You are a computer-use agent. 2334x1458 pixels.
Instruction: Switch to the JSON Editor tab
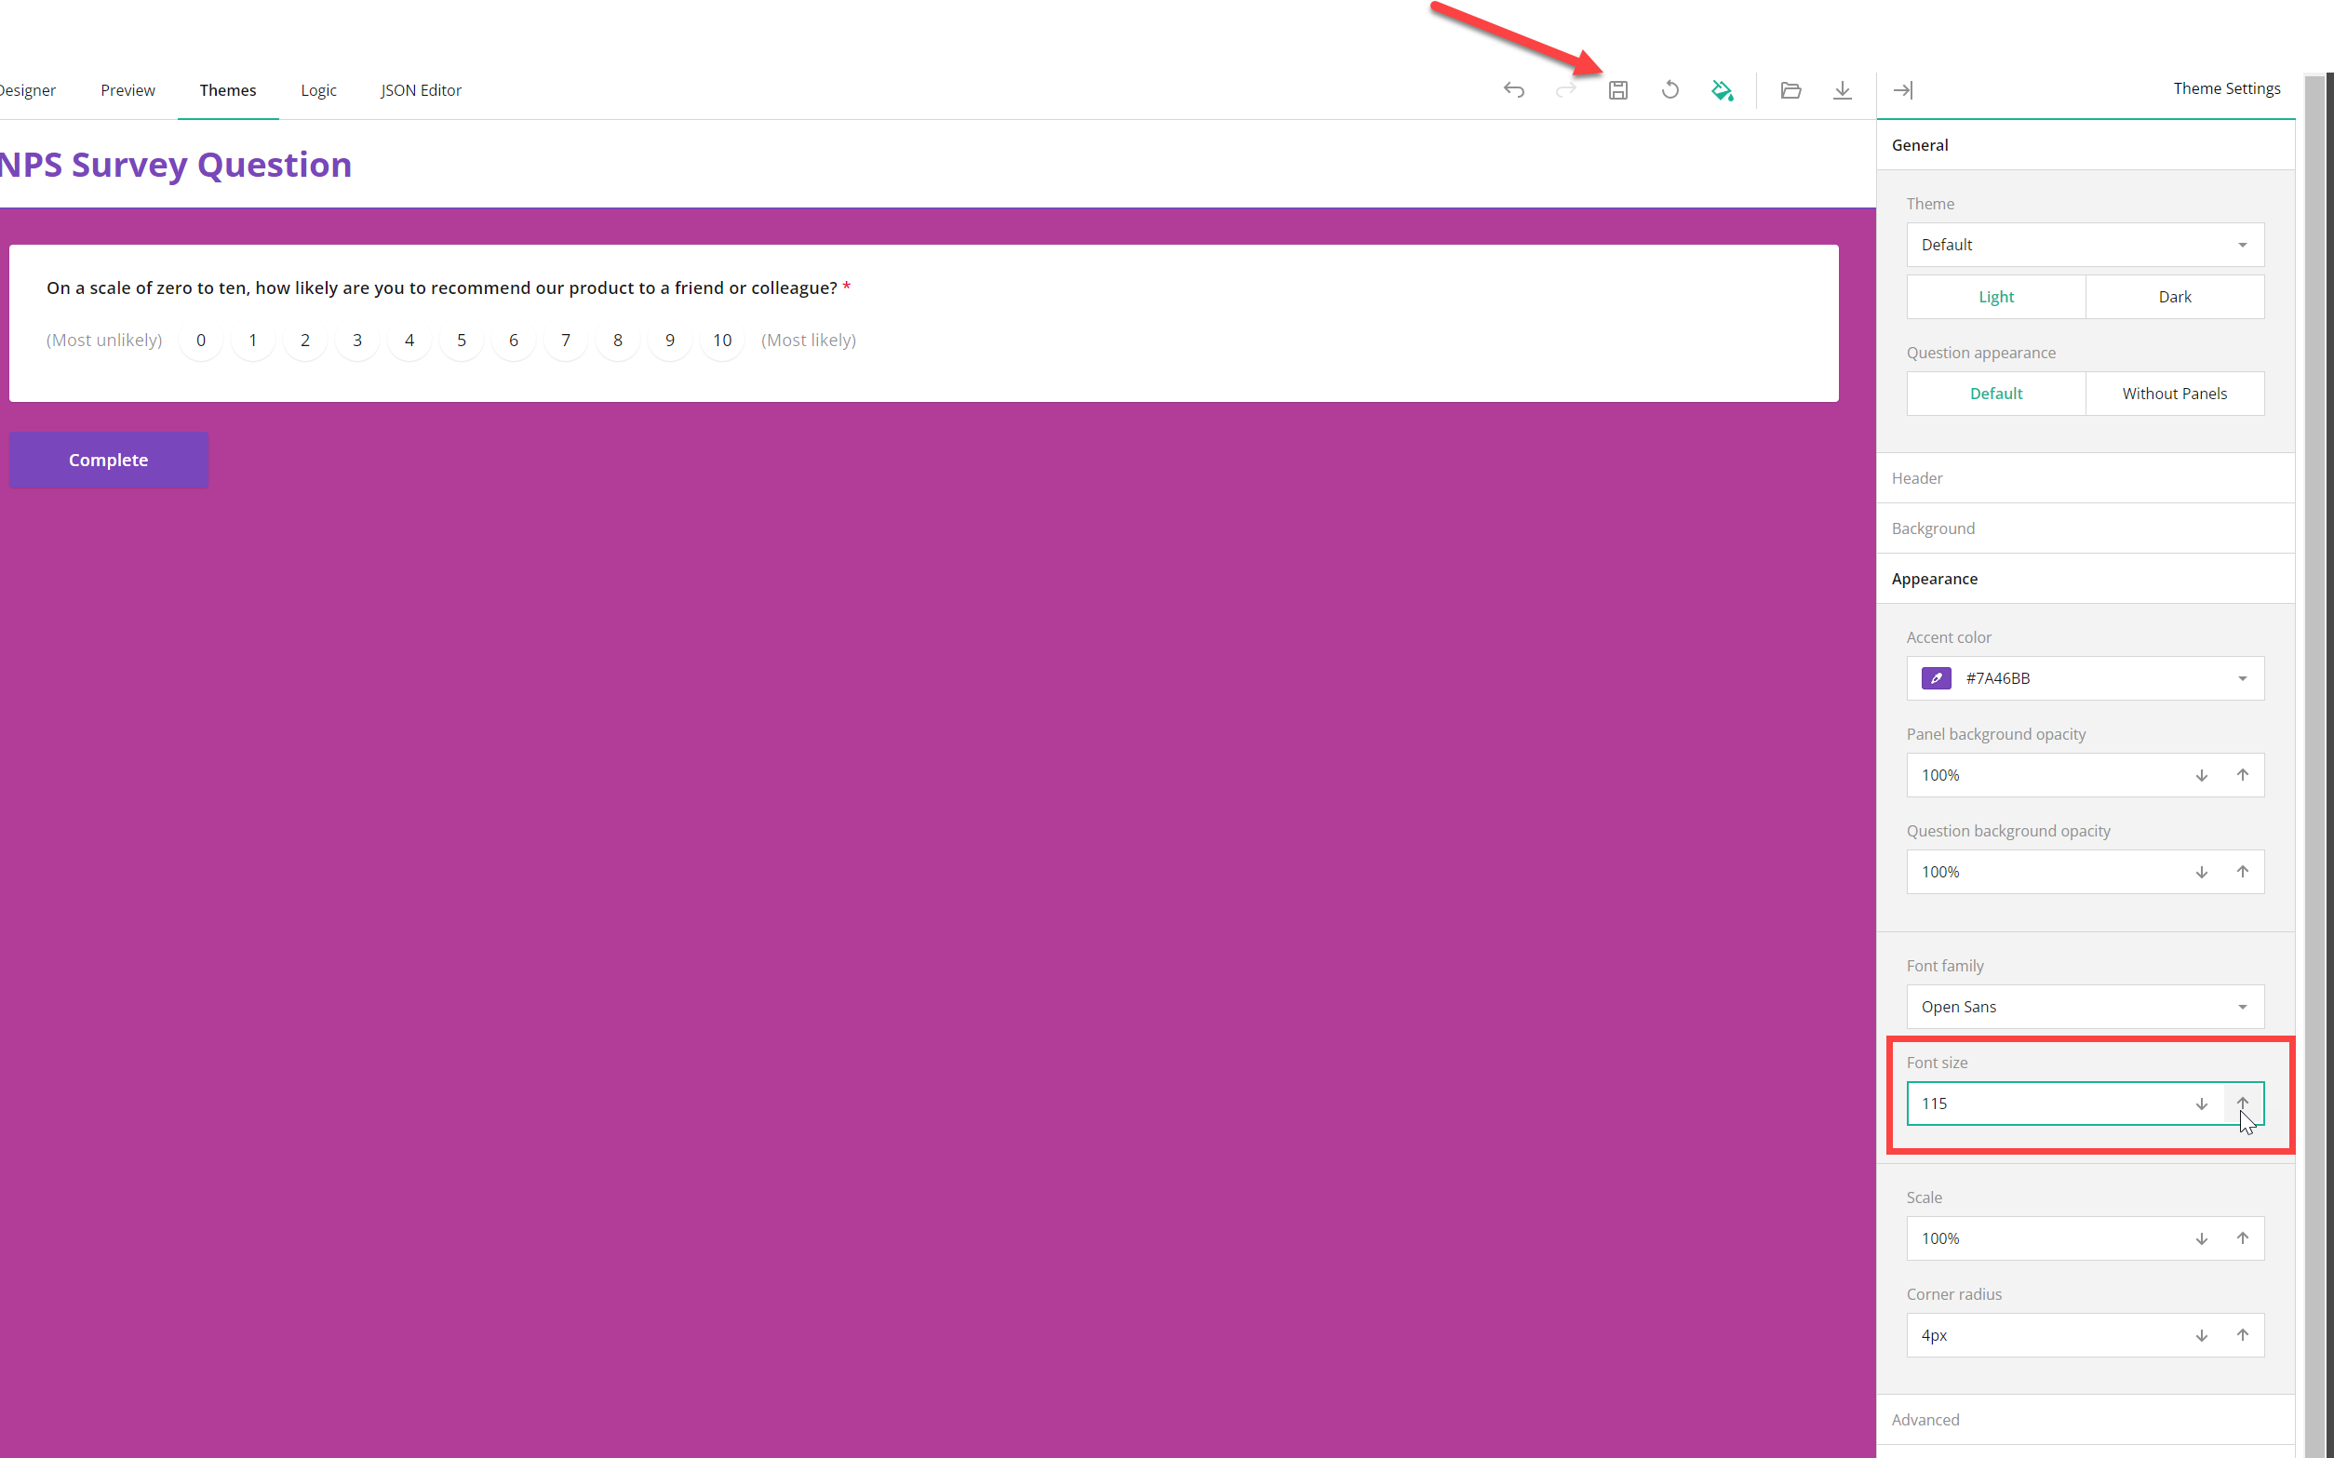coord(421,89)
